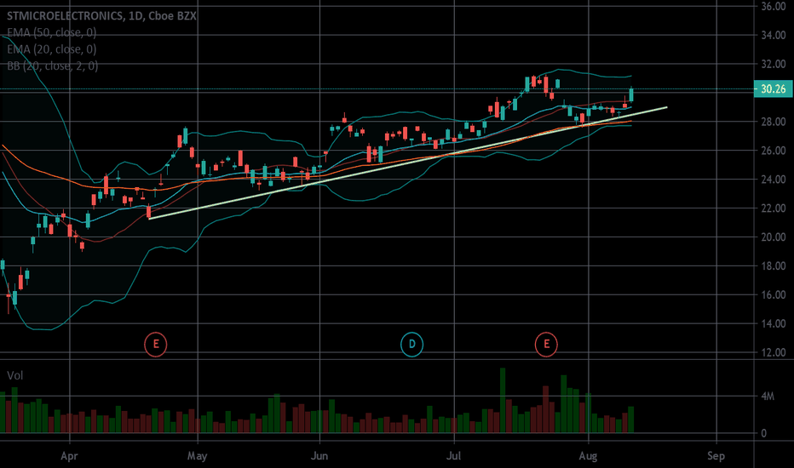The height and width of the screenshot is (468, 794).
Task: Click the Vol indicator label
Action: [x=14, y=375]
